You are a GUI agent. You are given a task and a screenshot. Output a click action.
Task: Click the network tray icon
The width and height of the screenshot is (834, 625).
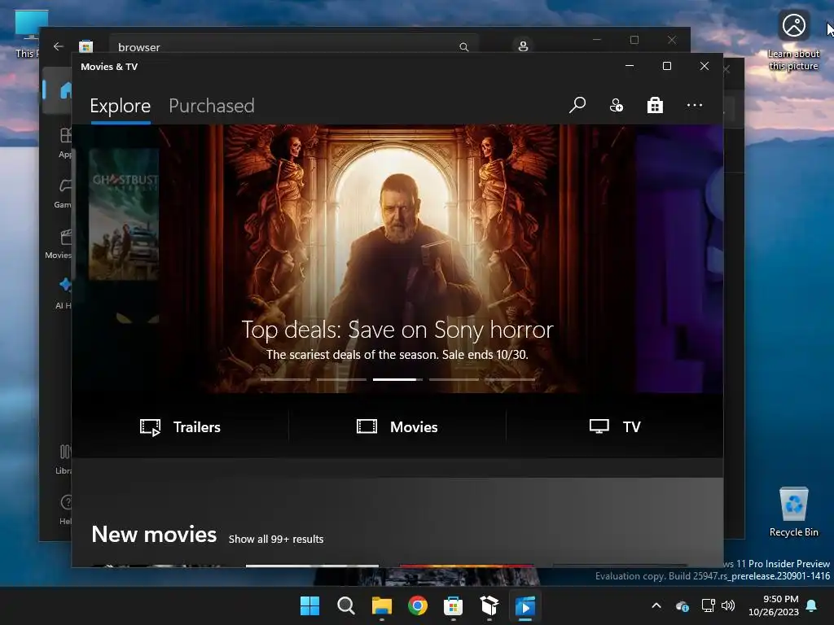coord(708,605)
